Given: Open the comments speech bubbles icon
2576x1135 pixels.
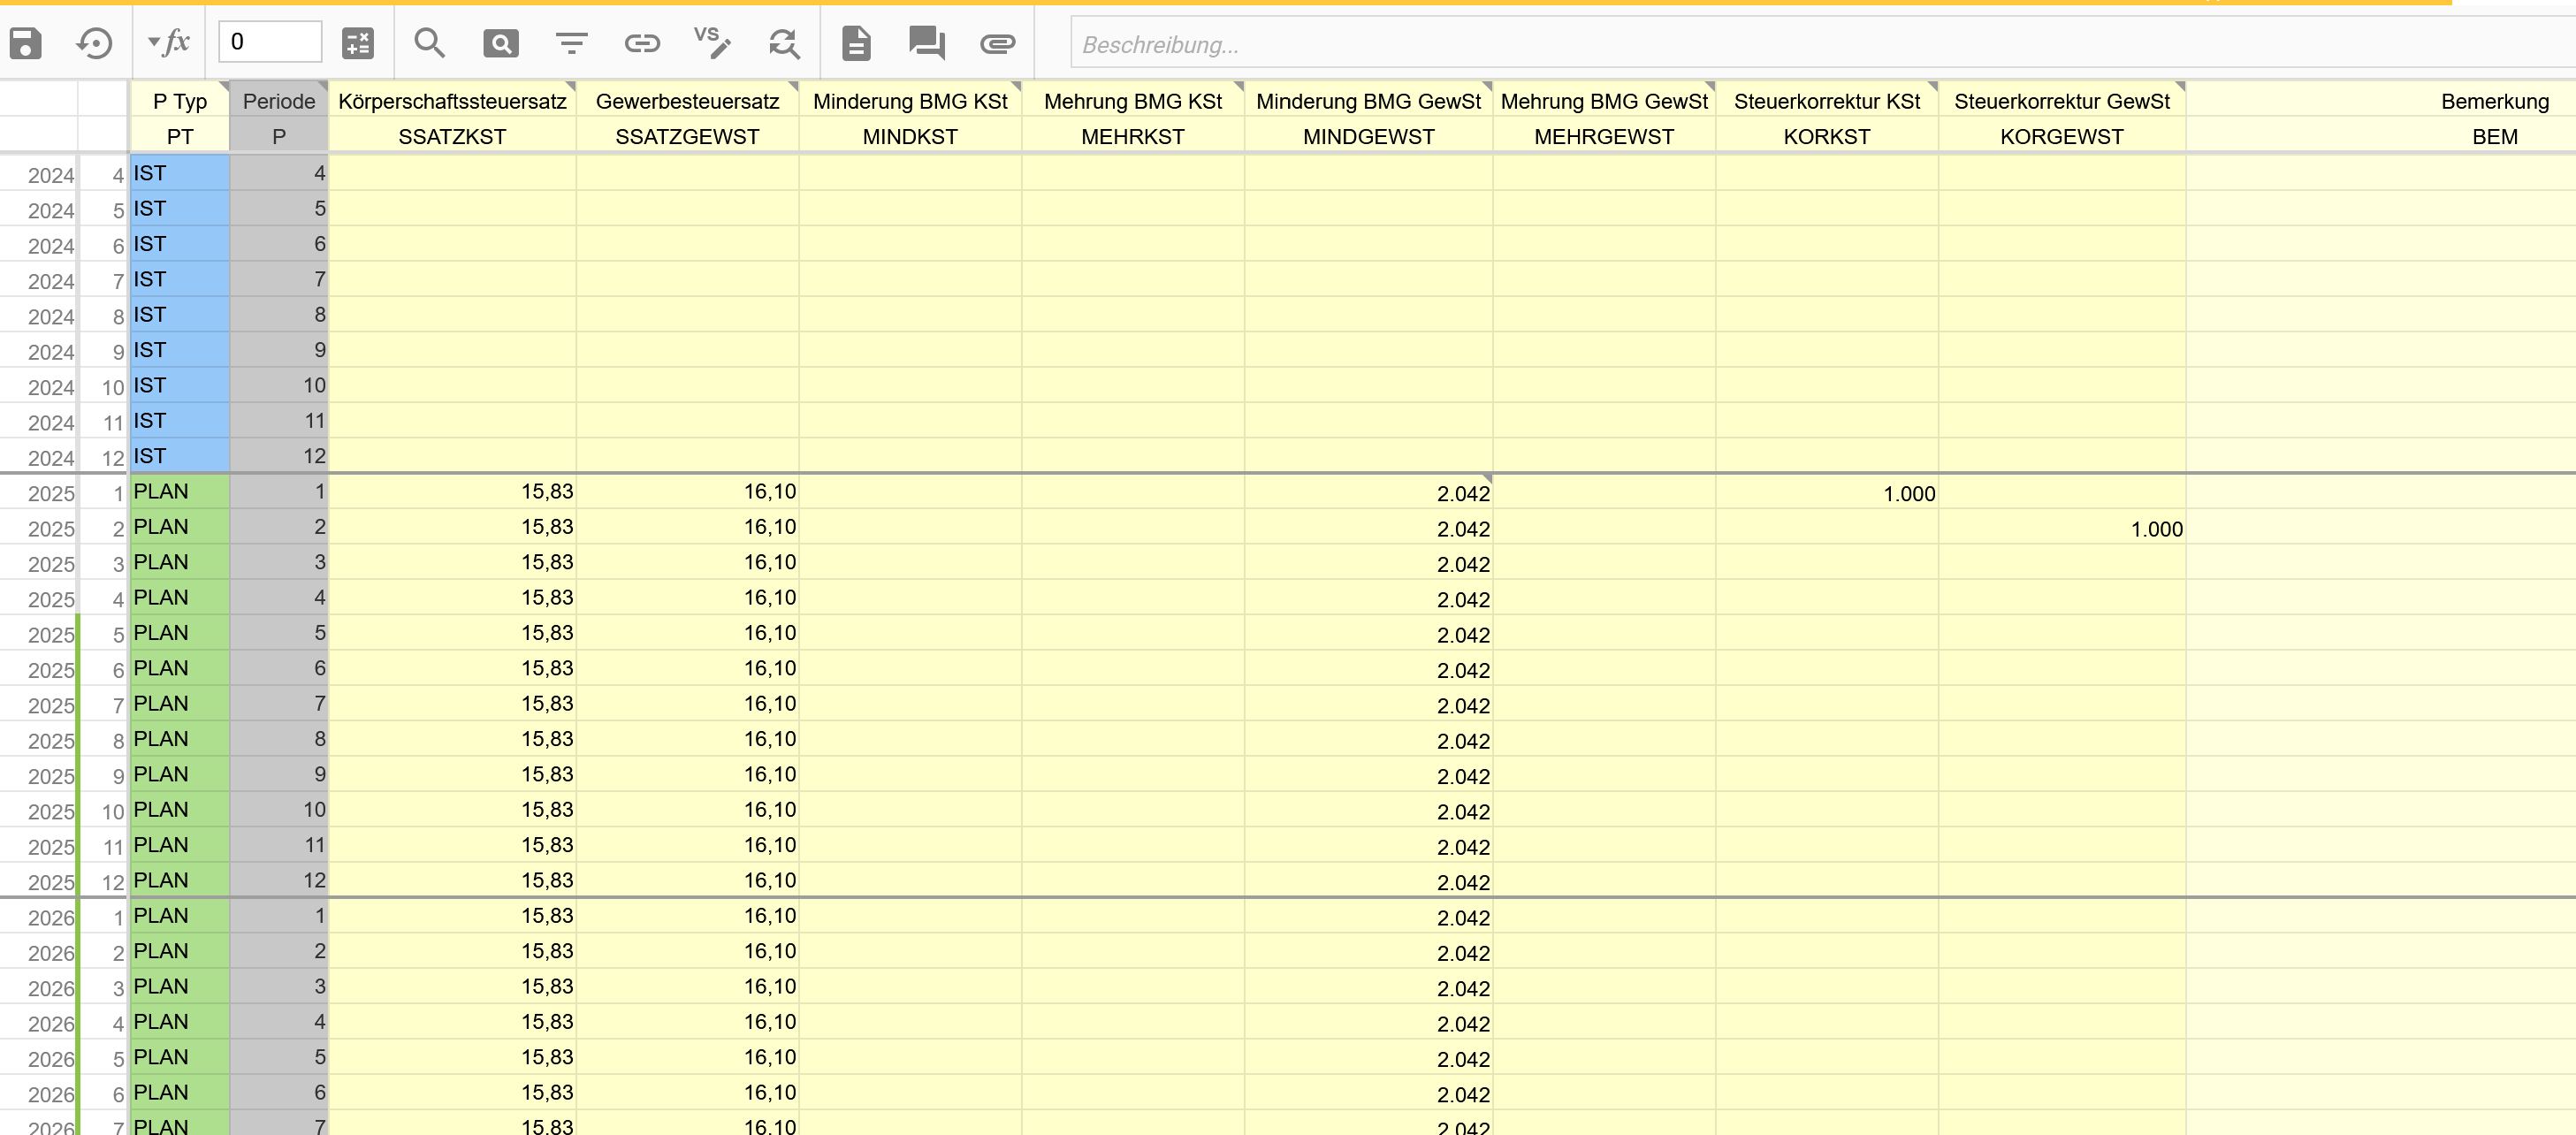Looking at the screenshot, I should [x=926, y=43].
